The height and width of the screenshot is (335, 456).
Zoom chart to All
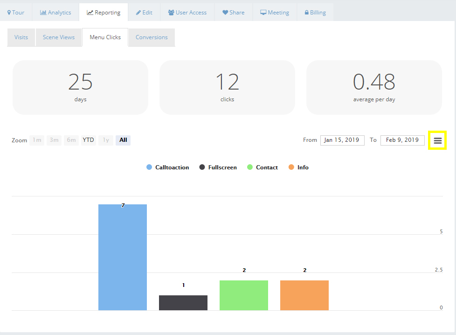(123, 140)
